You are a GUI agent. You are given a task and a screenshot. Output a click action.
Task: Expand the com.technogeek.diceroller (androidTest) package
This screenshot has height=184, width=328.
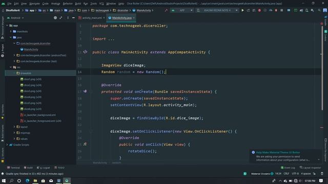click(14, 55)
